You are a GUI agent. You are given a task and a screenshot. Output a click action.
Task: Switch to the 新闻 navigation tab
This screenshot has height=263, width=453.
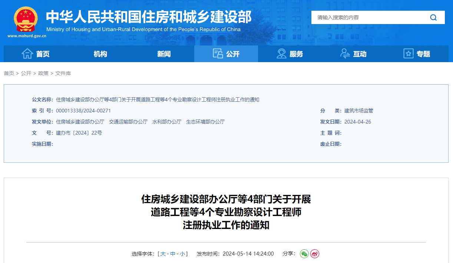coord(164,53)
